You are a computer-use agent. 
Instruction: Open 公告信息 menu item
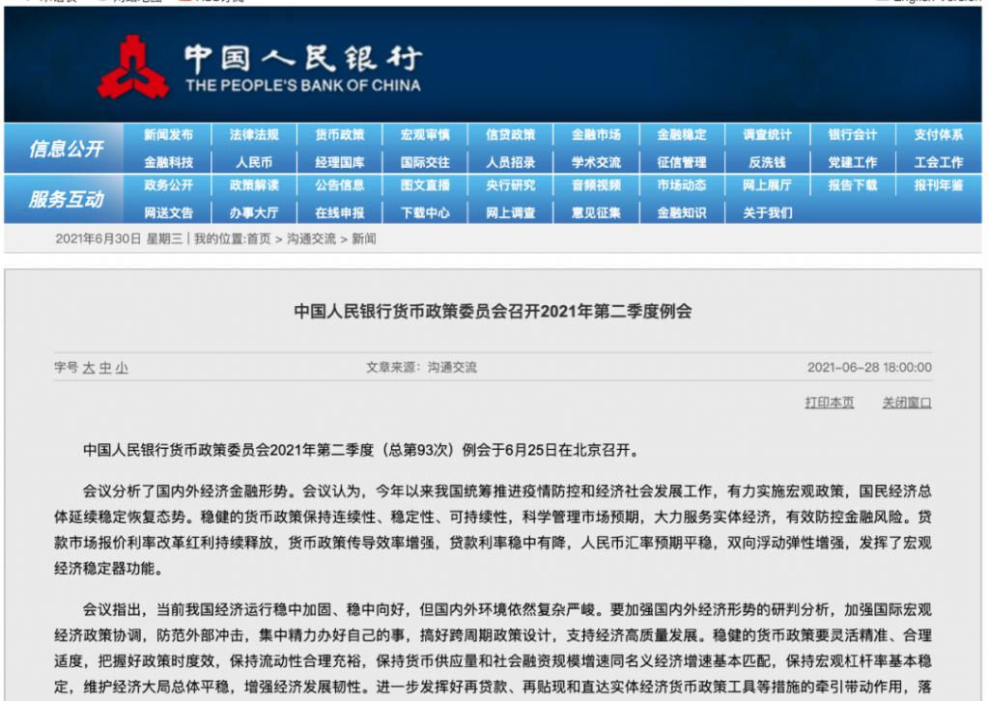coord(340,185)
